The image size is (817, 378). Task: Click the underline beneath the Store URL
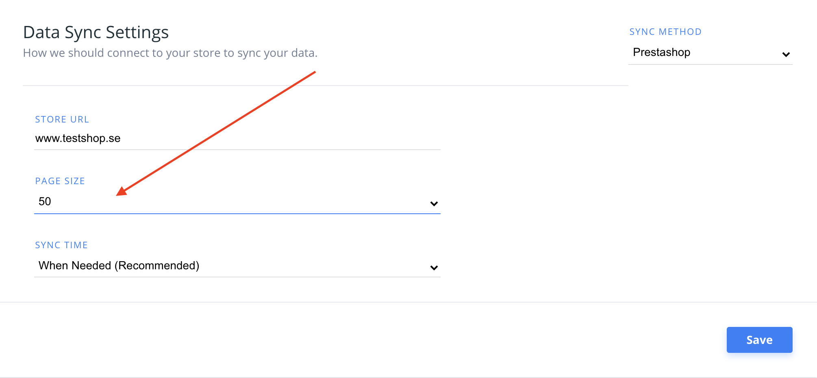pyautogui.click(x=237, y=150)
